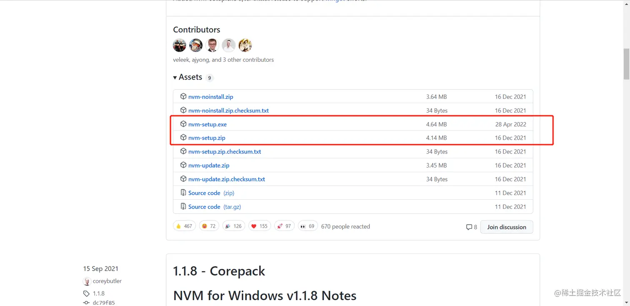Image resolution: width=630 pixels, height=306 pixels.
Task: Click package icon beside nvm-noinstall.zip.checksum.txt
Action: pos(183,110)
